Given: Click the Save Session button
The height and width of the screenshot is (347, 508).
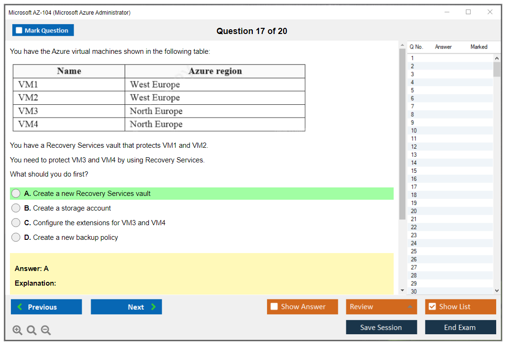Looking at the screenshot, I should [x=381, y=327].
